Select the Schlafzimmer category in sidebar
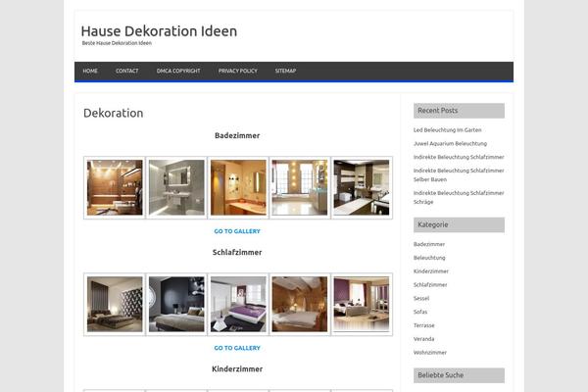Screen dimensions: 588x392 coord(430,285)
